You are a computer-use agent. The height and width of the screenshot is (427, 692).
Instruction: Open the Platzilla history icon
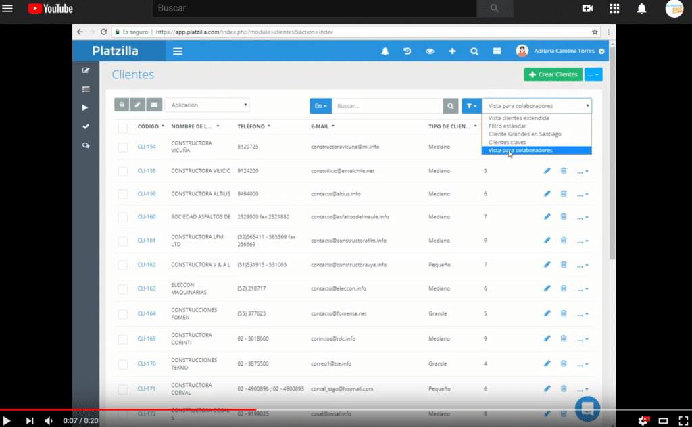pyautogui.click(x=407, y=51)
